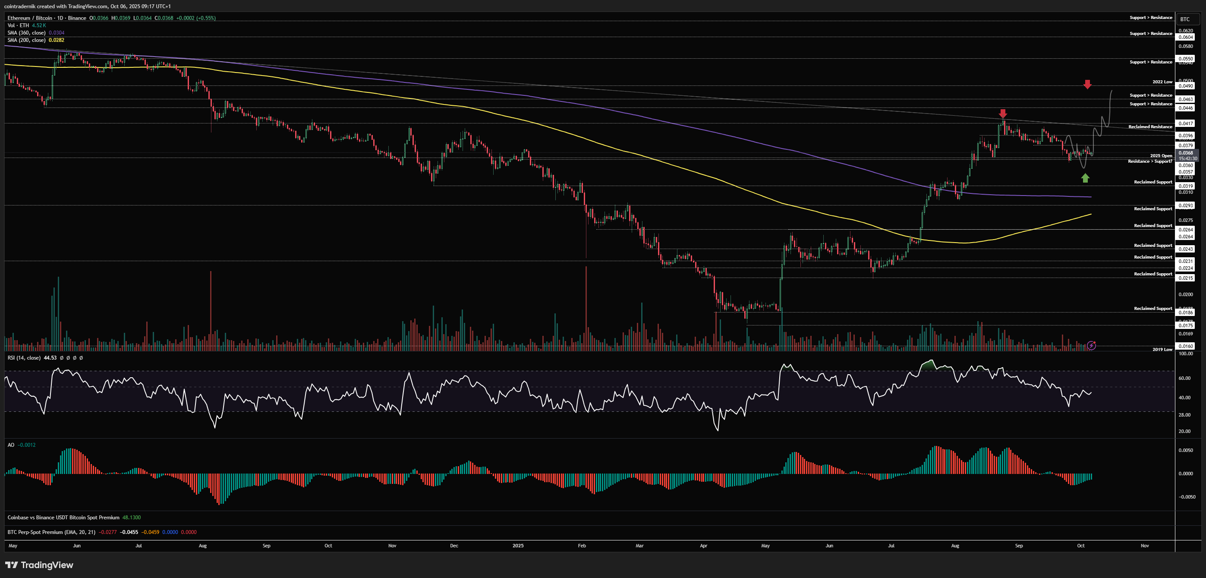
Task: Expand Coinbase vs Binance Spot Premium pane
Action: click(x=63, y=518)
